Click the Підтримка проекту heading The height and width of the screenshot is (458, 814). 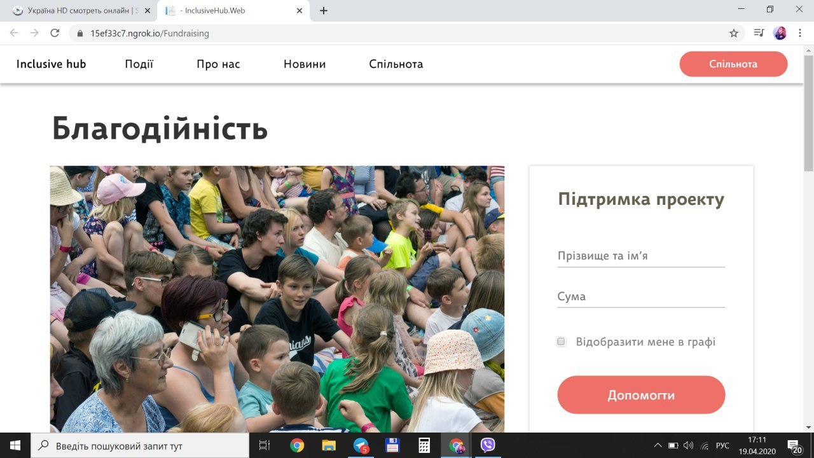click(x=641, y=200)
